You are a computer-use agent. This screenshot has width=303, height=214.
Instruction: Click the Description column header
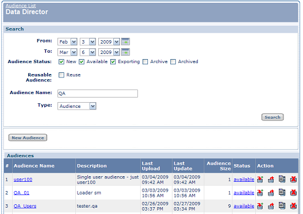[108, 166]
